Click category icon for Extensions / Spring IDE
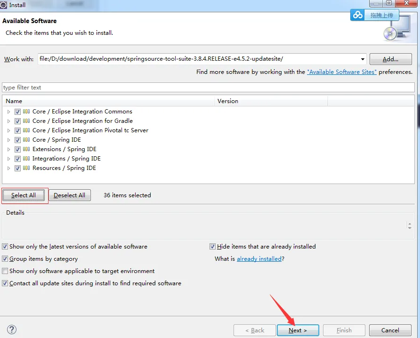 click(x=26, y=149)
